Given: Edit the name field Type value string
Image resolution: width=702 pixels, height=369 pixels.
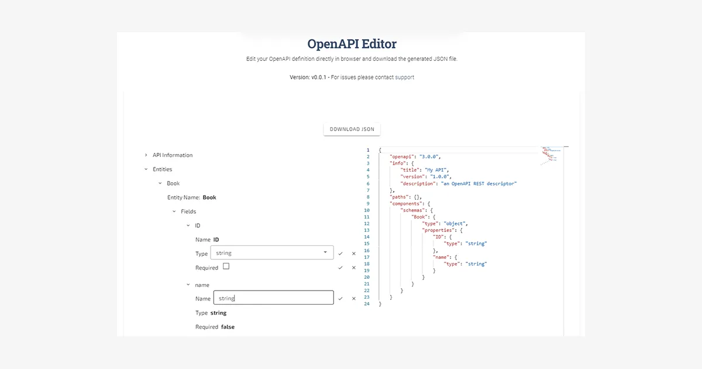Looking at the screenshot, I should [218, 313].
